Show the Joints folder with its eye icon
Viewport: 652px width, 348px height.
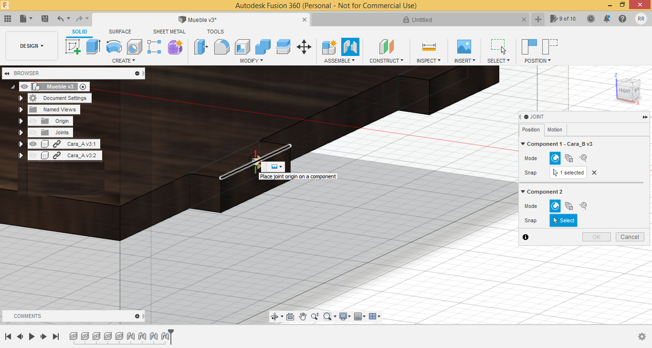[x=33, y=132]
